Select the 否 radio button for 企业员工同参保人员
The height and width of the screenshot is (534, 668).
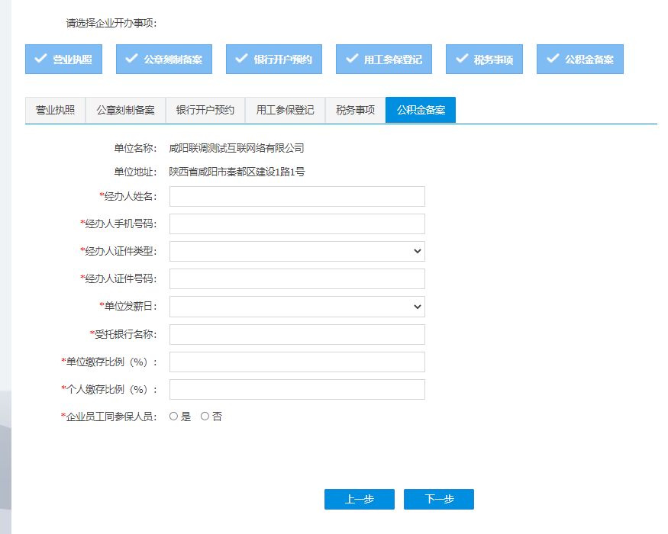[x=205, y=417]
